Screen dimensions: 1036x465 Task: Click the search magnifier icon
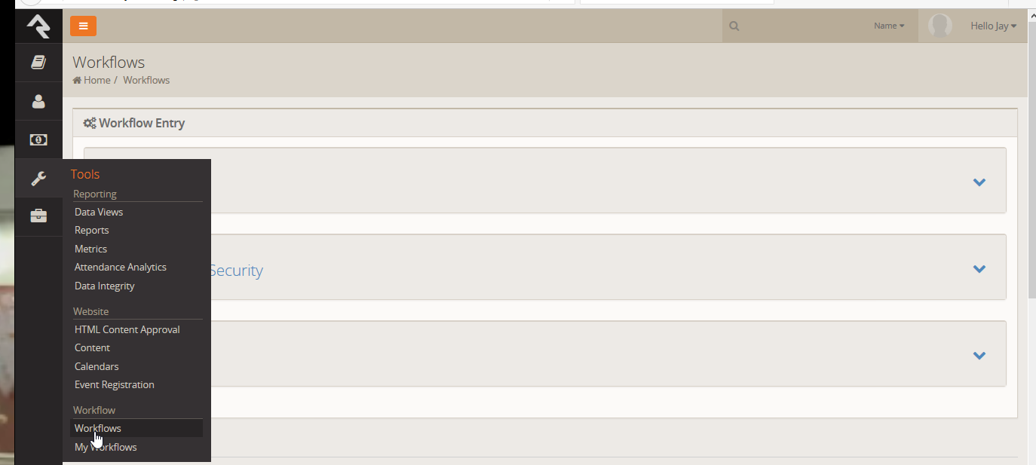[734, 26]
